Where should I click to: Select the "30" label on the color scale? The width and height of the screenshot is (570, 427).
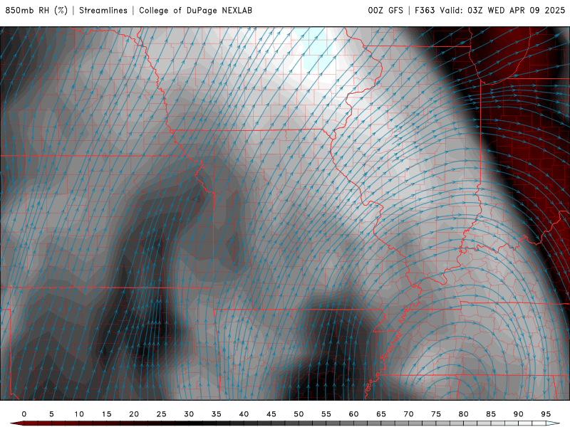(x=189, y=414)
